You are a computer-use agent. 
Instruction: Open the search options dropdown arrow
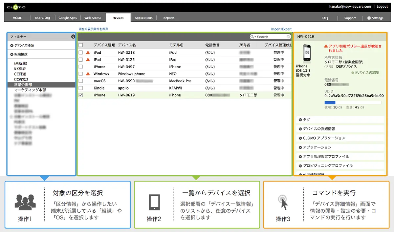tap(255, 37)
